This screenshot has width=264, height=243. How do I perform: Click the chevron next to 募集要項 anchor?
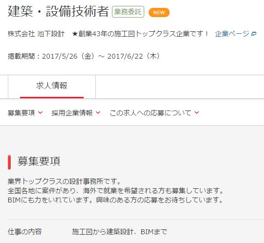point(41,112)
